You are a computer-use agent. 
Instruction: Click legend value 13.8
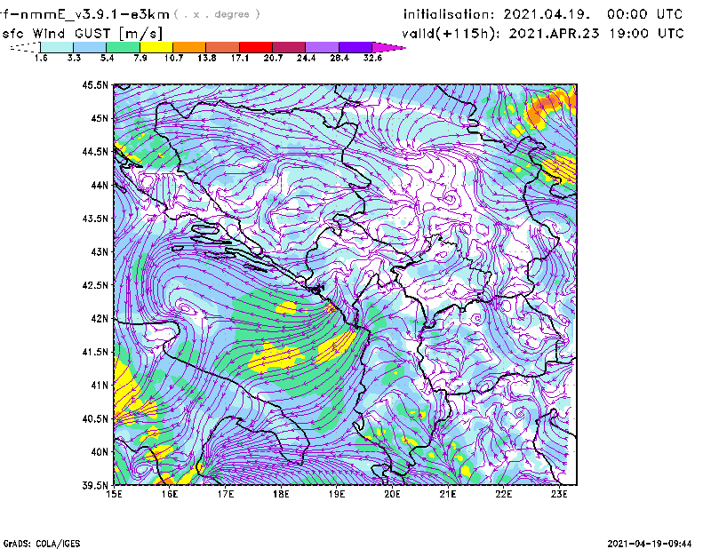click(x=207, y=58)
